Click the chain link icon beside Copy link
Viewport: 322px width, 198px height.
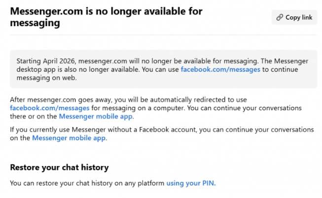click(280, 17)
